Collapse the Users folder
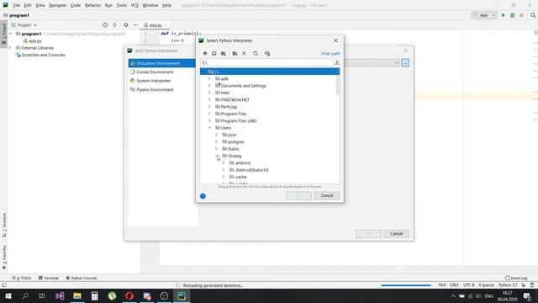This screenshot has height=303, width=538. point(209,128)
